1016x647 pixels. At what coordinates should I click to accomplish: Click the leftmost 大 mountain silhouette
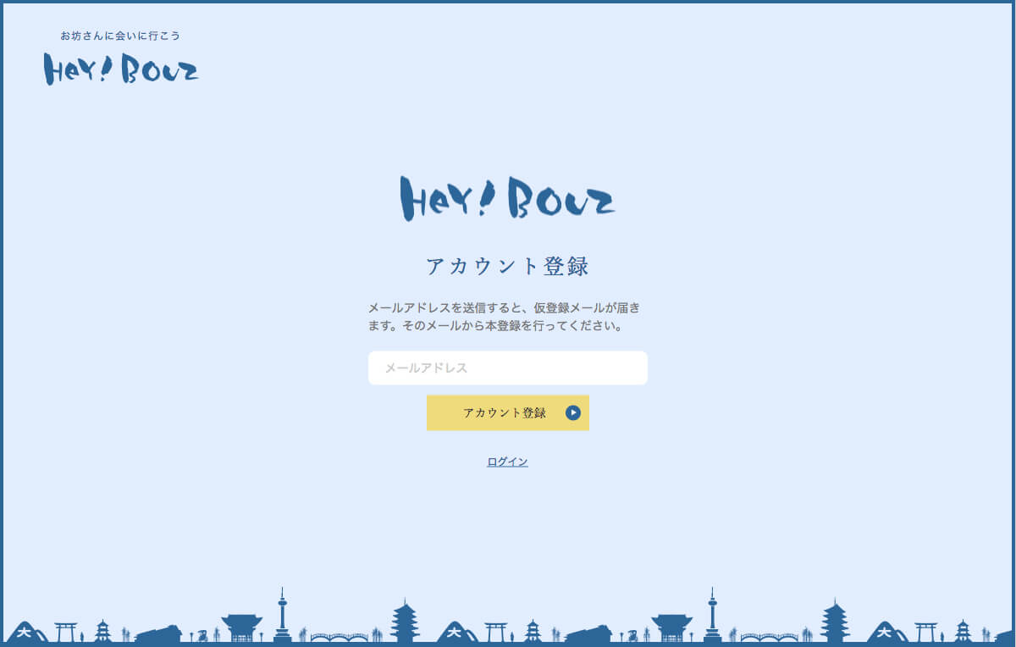pyautogui.click(x=25, y=632)
